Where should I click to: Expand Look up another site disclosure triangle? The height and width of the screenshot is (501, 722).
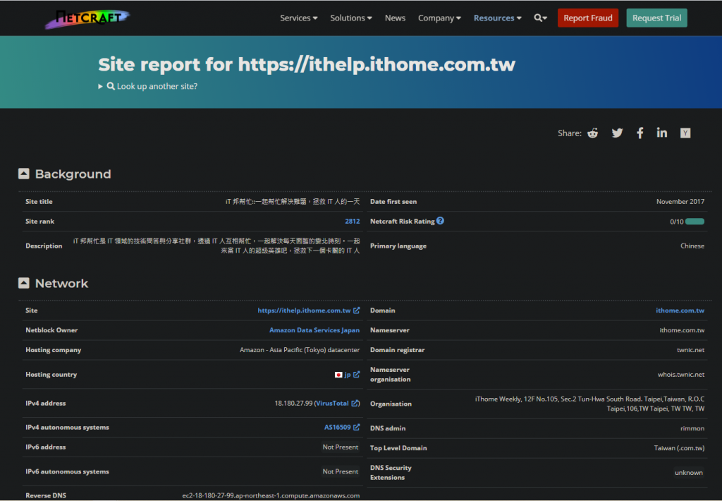[x=100, y=86]
